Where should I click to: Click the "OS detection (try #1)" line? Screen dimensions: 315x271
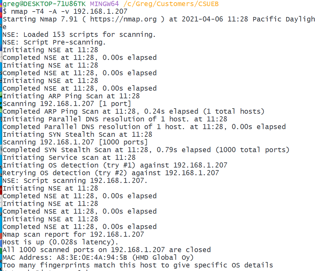(115, 165)
